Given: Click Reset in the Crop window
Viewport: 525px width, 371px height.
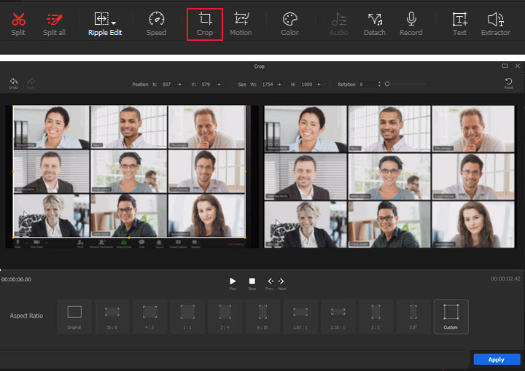Looking at the screenshot, I should (x=508, y=82).
